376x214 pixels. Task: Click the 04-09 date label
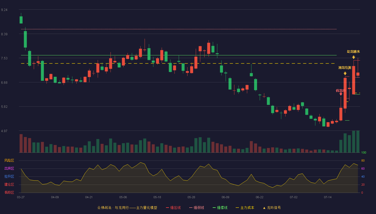click(55, 197)
